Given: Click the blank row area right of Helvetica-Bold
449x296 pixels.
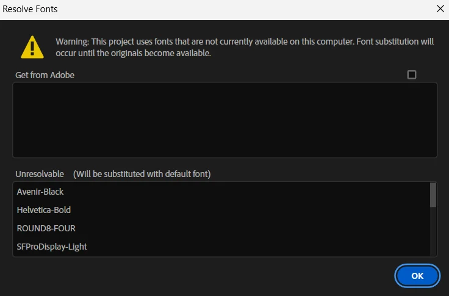Looking at the screenshot, I should 244,210.
